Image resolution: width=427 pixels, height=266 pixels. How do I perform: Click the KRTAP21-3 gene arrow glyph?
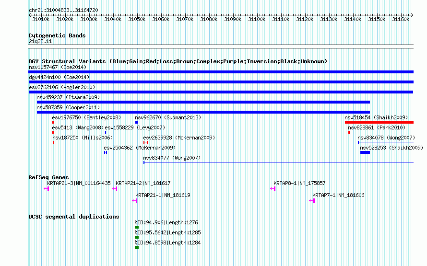pos(46,189)
